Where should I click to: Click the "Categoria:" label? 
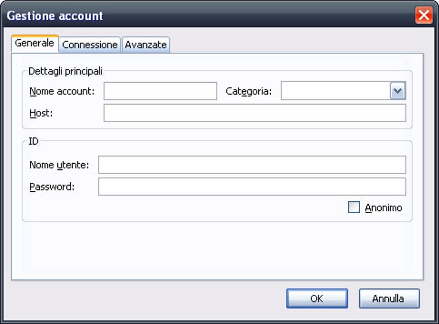click(249, 91)
